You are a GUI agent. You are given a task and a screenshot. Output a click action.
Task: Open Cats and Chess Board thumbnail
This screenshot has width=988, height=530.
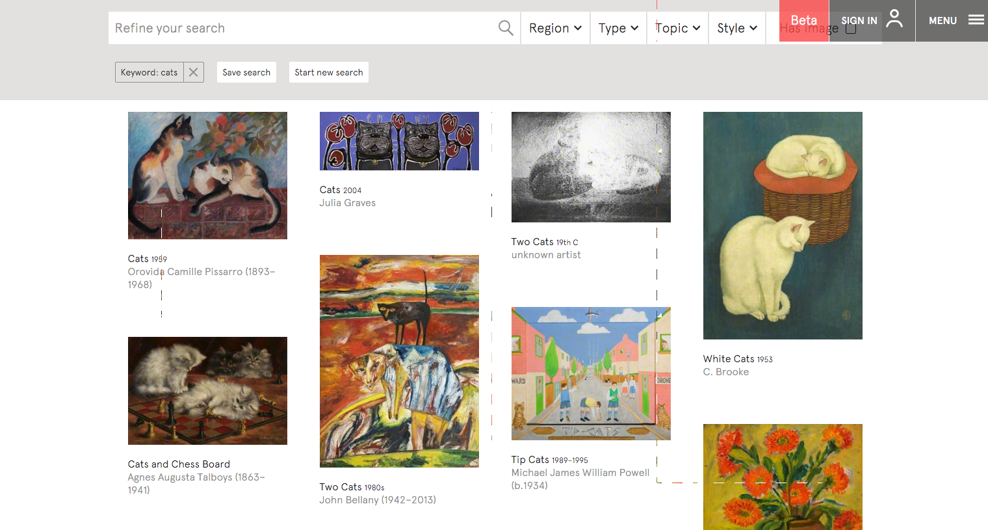point(207,391)
